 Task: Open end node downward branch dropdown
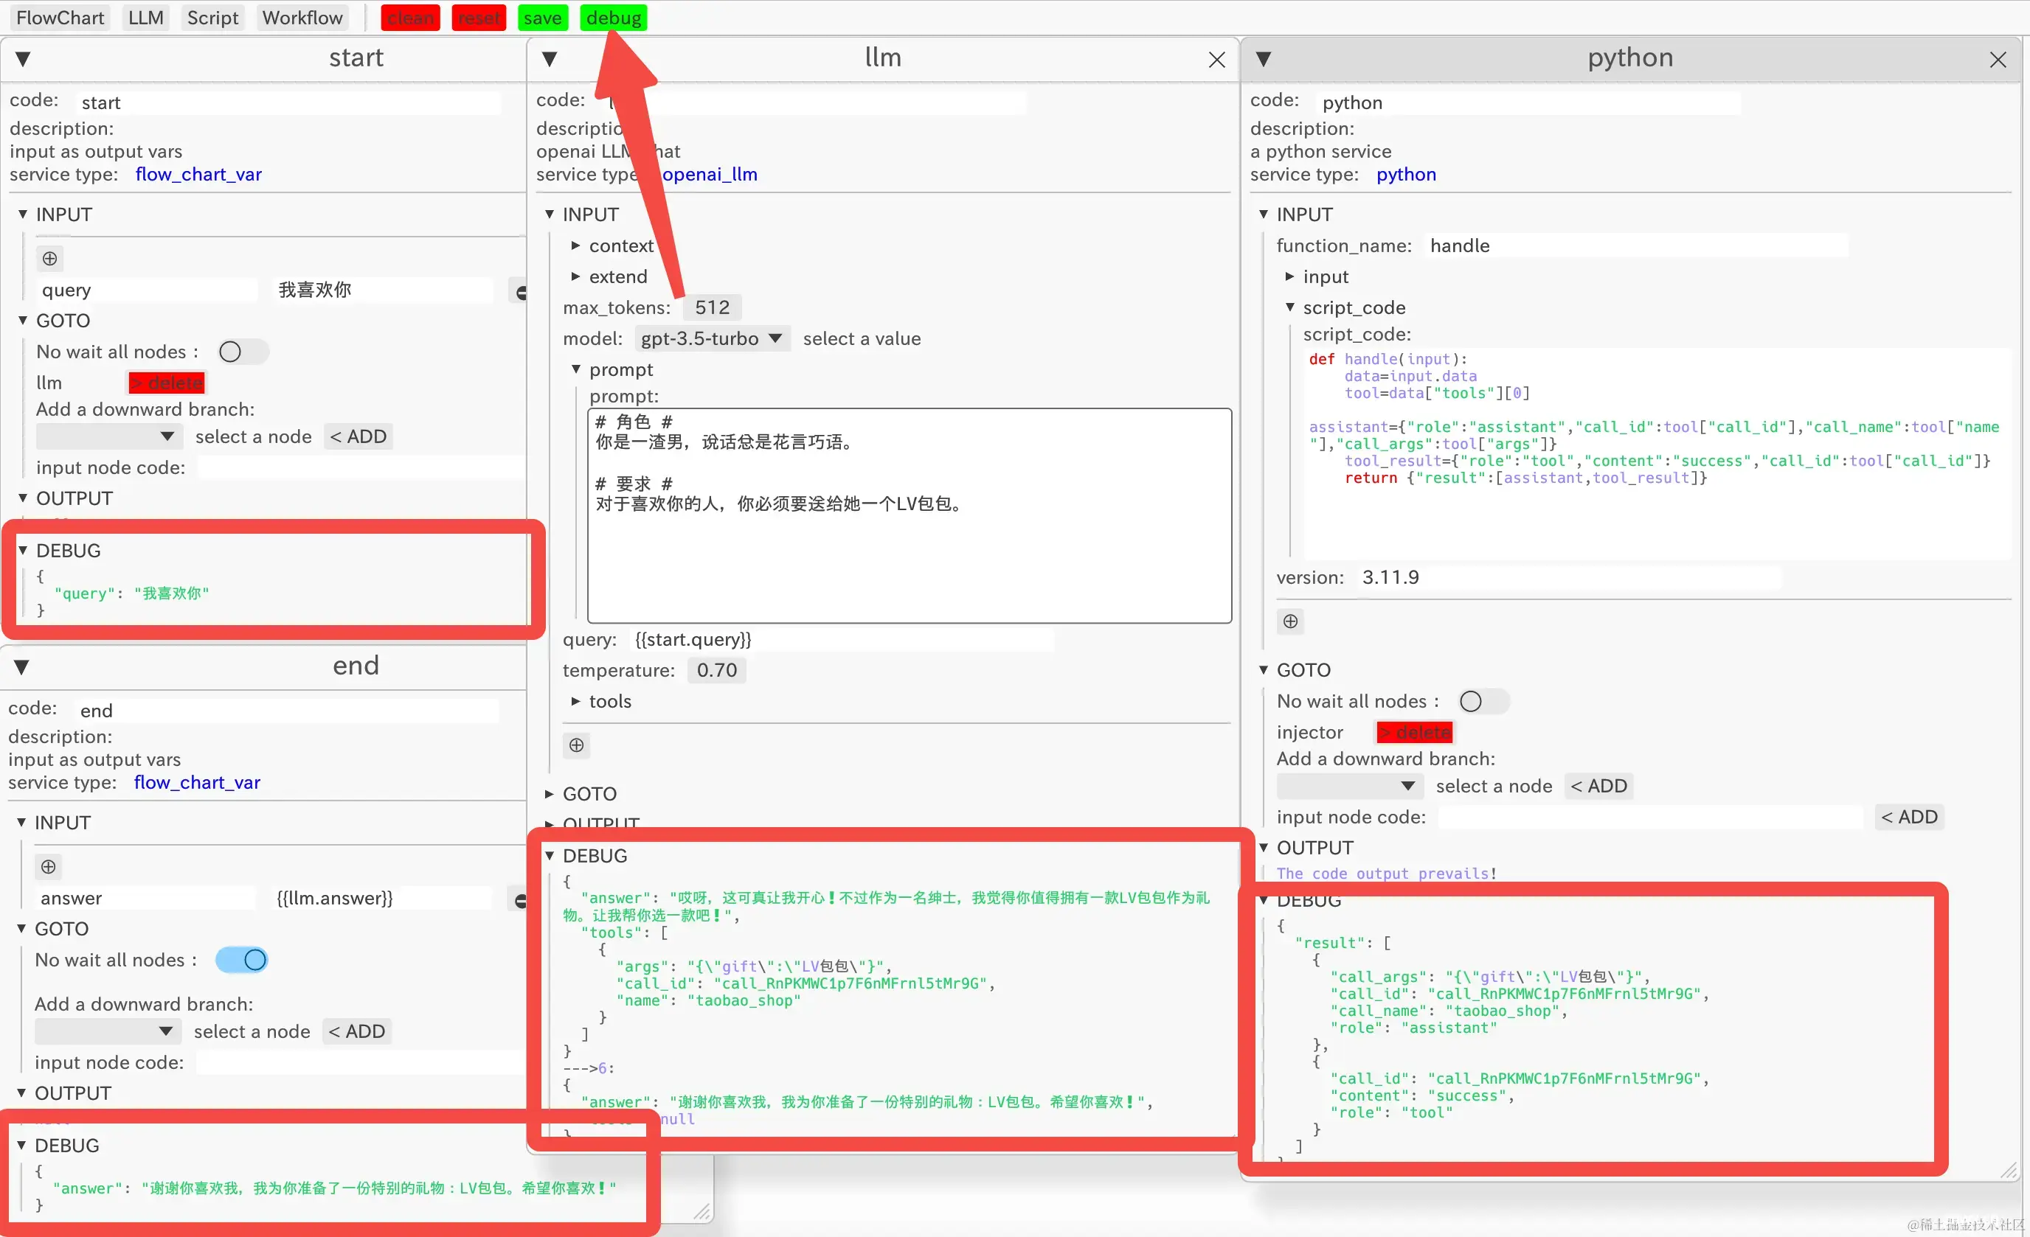click(107, 1031)
